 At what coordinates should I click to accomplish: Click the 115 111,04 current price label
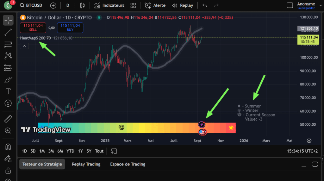coord(308,40)
